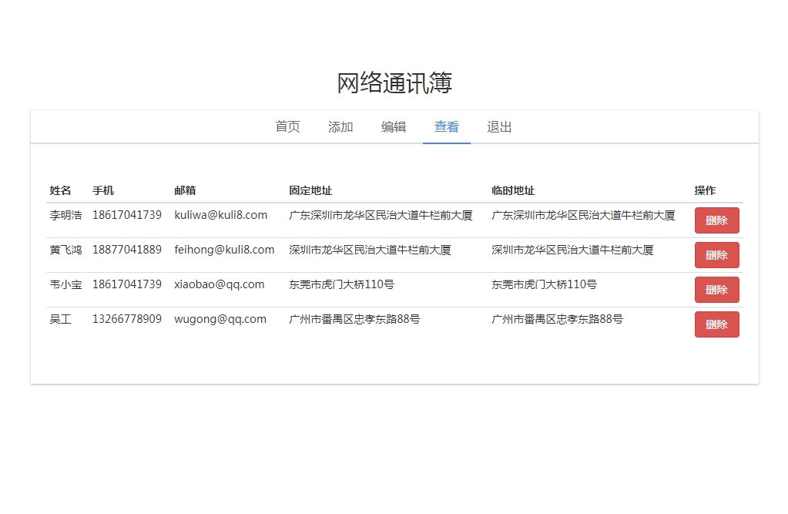Click the email kuliwa@kuli8.com
Viewport: 788px width, 514px height.
pyautogui.click(x=221, y=215)
